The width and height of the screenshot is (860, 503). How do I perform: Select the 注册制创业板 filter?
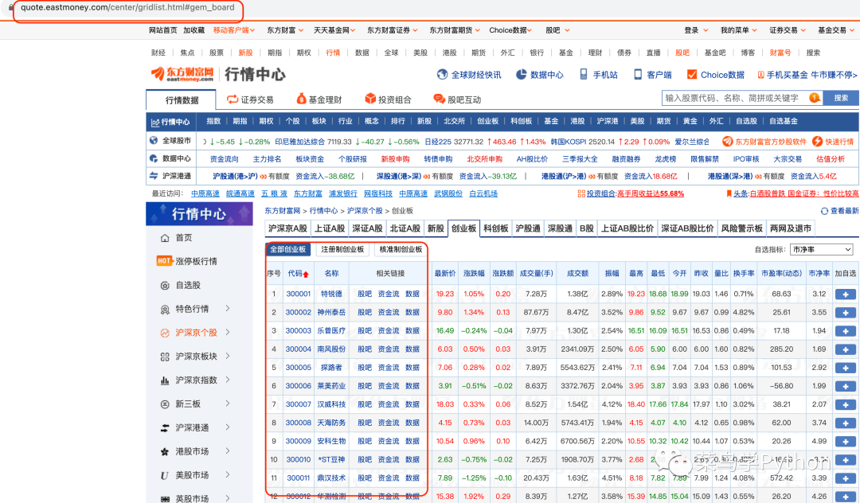(x=342, y=249)
